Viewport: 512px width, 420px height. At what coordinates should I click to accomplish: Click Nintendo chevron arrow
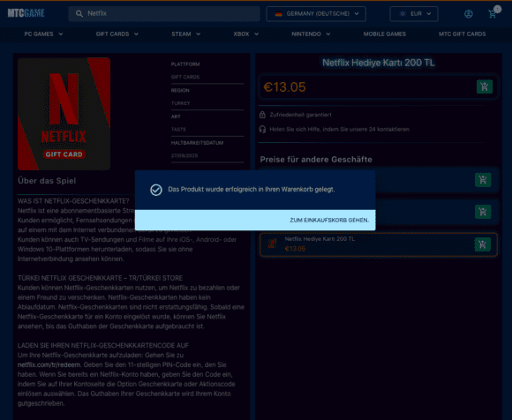point(328,34)
